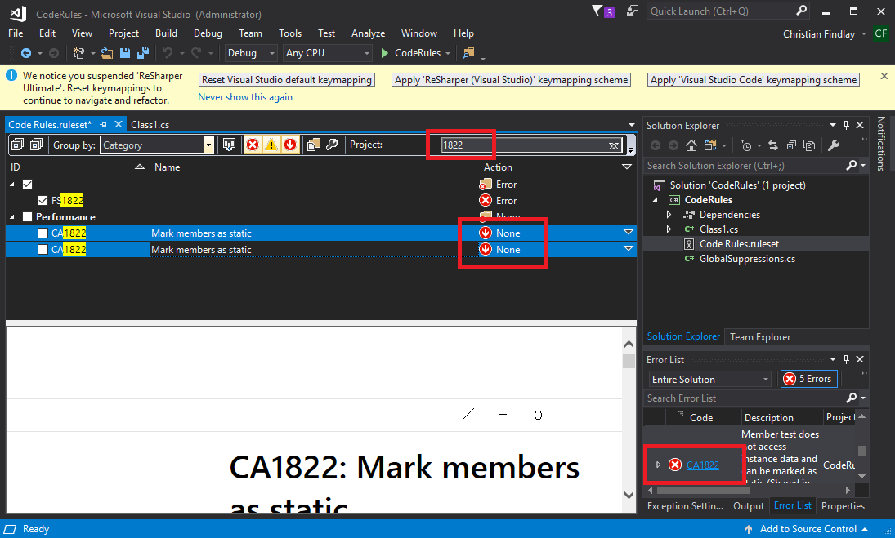Enable the first CA1822 rule checkbox
Screen dimensions: 895x538
pyautogui.click(x=43, y=233)
